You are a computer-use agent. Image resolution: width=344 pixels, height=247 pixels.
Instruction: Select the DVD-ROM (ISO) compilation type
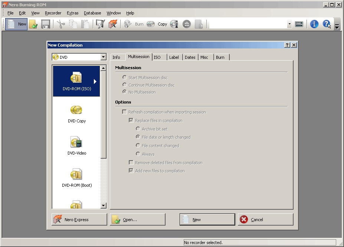coord(76,81)
